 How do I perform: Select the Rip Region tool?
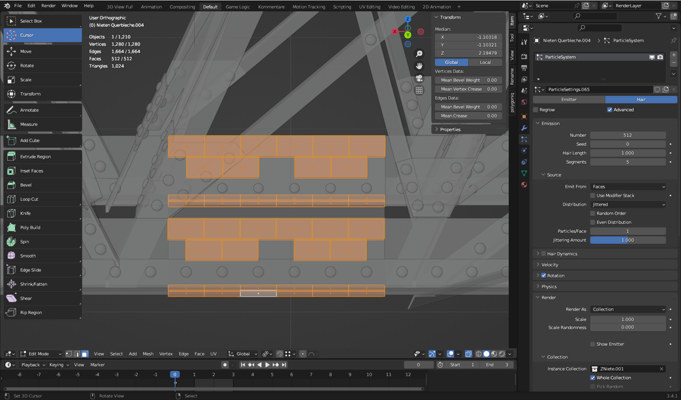click(x=30, y=312)
